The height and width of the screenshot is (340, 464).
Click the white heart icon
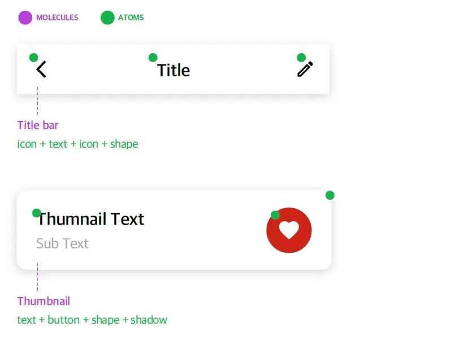point(289,230)
